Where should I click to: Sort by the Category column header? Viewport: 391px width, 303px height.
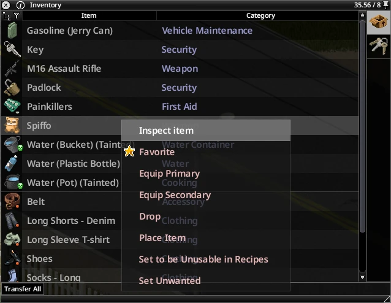tap(260, 15)
